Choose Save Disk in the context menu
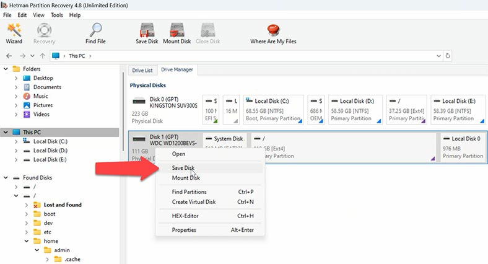Screen dimensions: 488x264 coord(210,168)
